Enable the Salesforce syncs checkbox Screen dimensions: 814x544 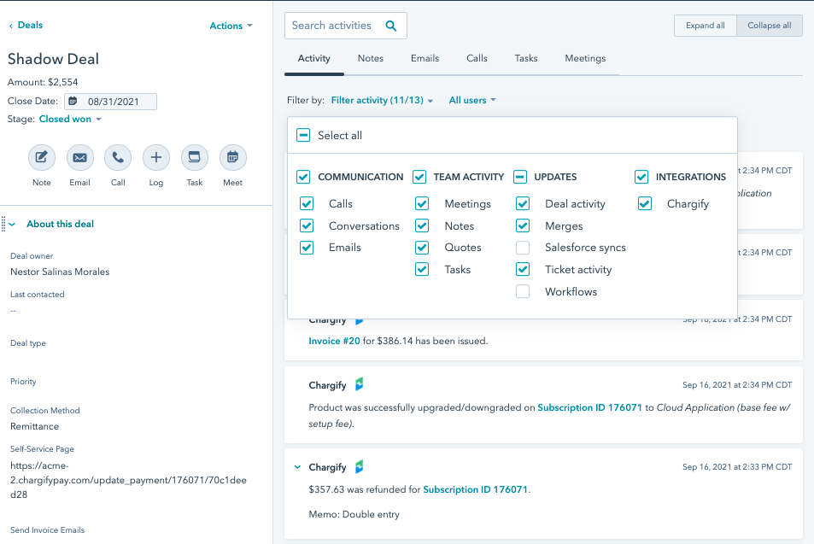point(523,248)
